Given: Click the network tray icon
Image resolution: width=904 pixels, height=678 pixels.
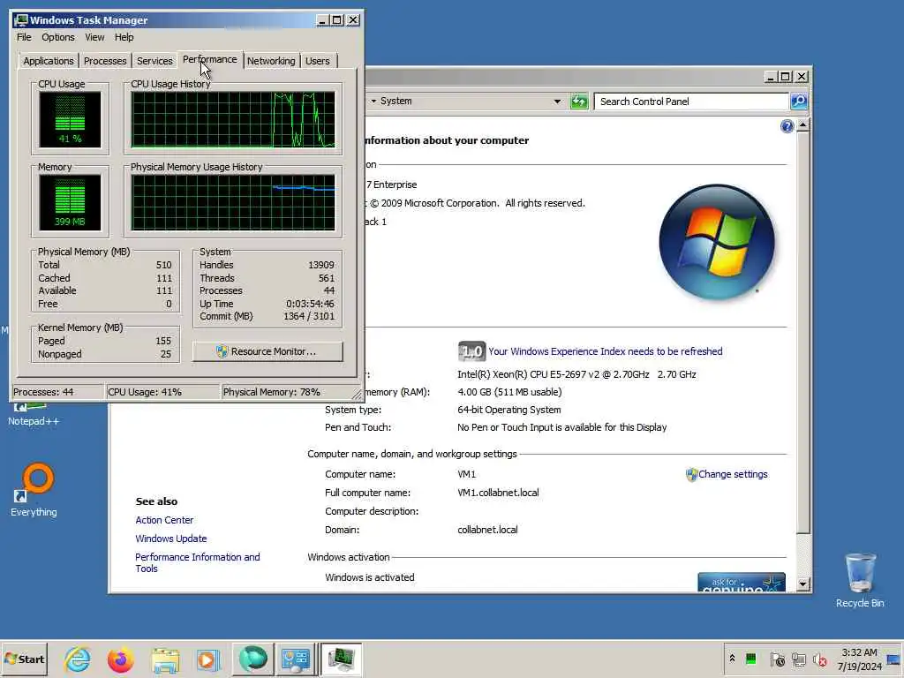Looking at the screenshot, I should pos(798,659).
